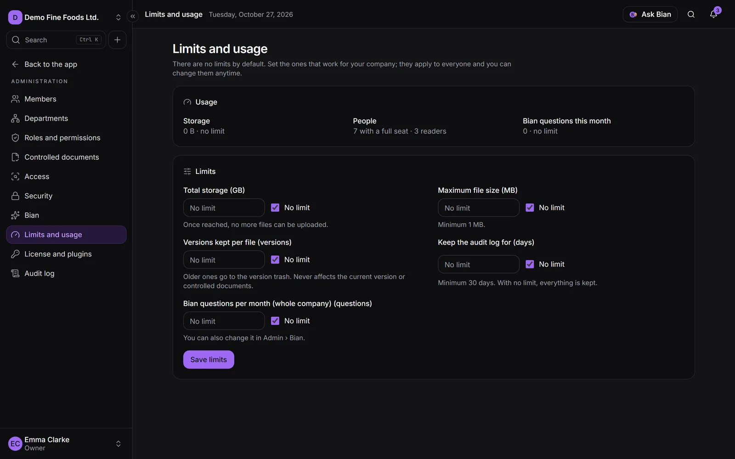Uncheck No limit for Bian questions per month
The image size is (735, 459).
click(275, 321)
